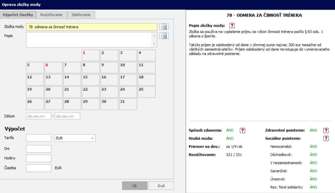Expand the EUR currency dropdown
Screen dimensions: 335x193
click(75, 138)
